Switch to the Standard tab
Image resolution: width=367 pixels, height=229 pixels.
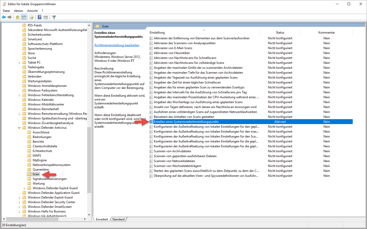(118, 219)
